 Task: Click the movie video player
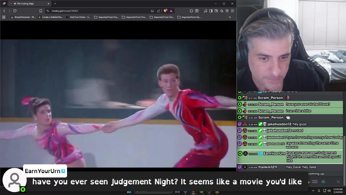pyautogui.click(x=118, y=103)
